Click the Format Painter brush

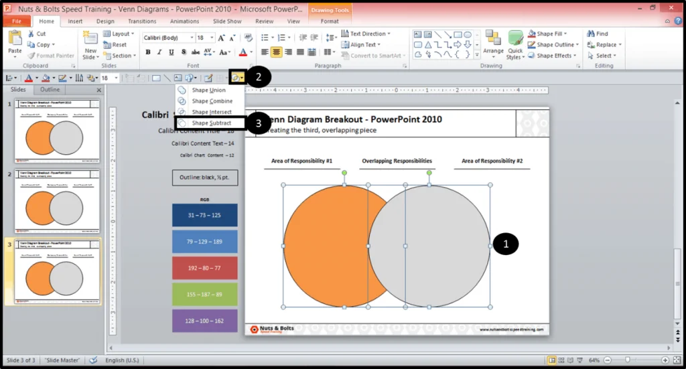pos(31,56)
